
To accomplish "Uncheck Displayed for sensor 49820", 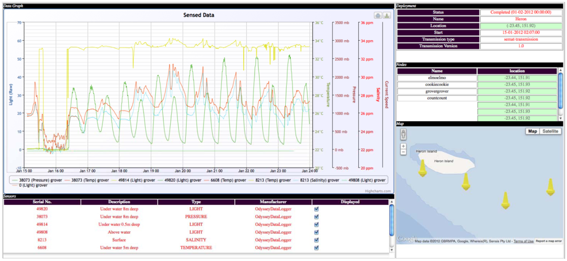I will pos(316,208).
